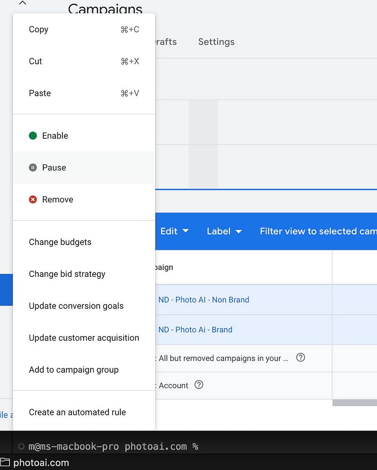
Task: Select Update conversion goals
Action: click(76, 306)
